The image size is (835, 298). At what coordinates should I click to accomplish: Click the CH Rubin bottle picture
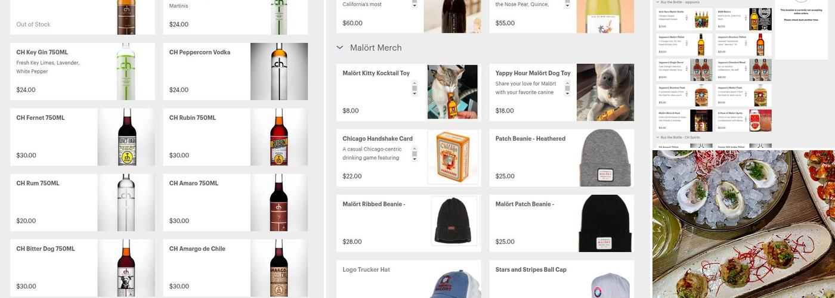click(x=279, y=136)
